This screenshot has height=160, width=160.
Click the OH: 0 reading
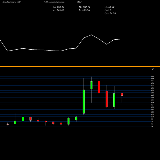[108, 10]
